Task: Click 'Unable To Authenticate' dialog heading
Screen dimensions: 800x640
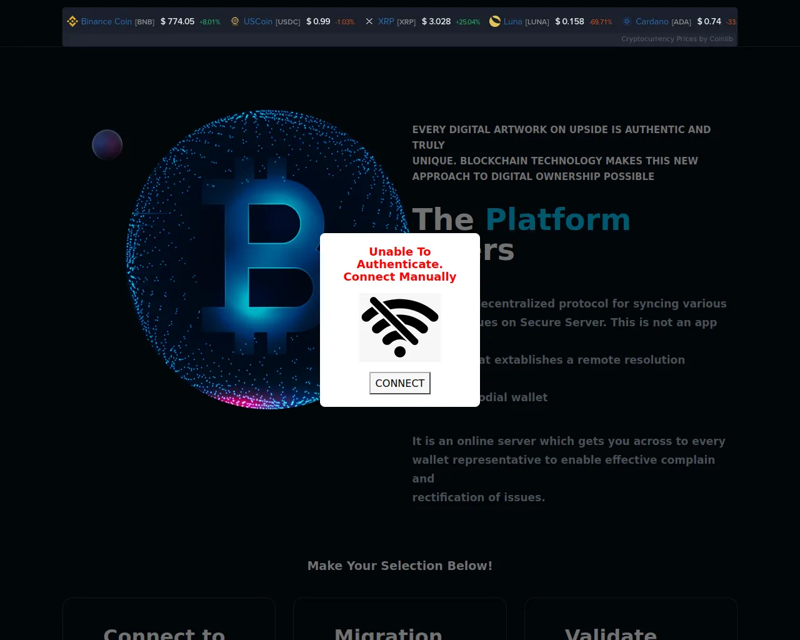Action: (400, 264)
